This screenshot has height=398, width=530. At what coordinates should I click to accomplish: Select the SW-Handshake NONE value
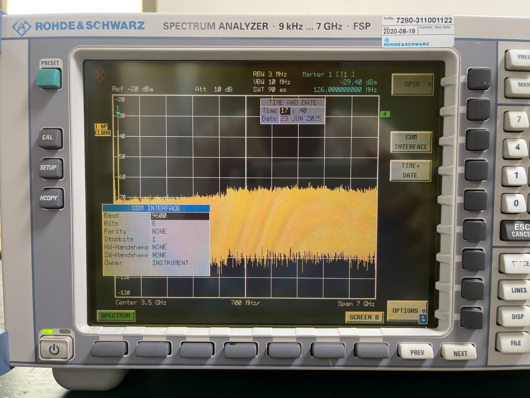tap(159, 255)
